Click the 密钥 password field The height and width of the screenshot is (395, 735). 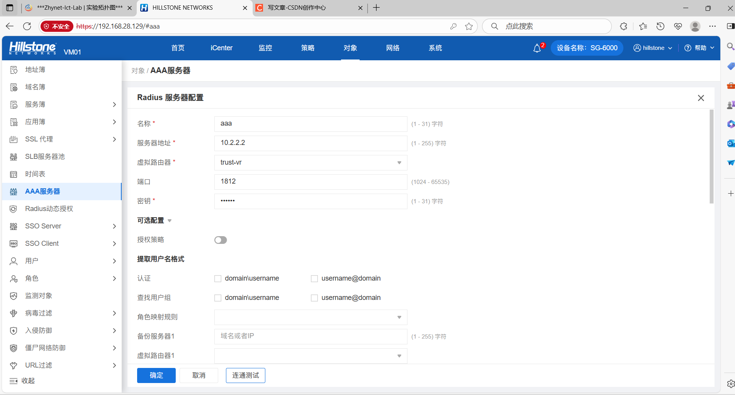coord(311,201)
